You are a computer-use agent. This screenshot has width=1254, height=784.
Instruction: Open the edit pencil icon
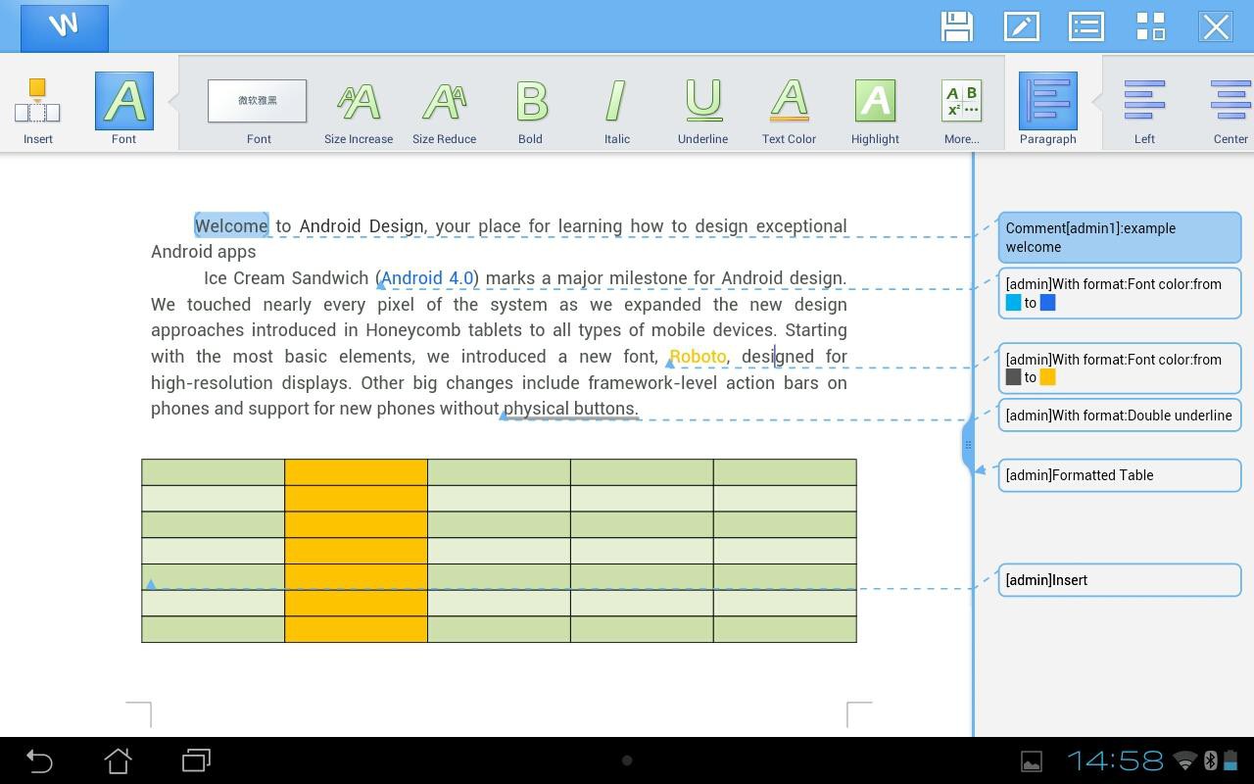click(1021, 26)
